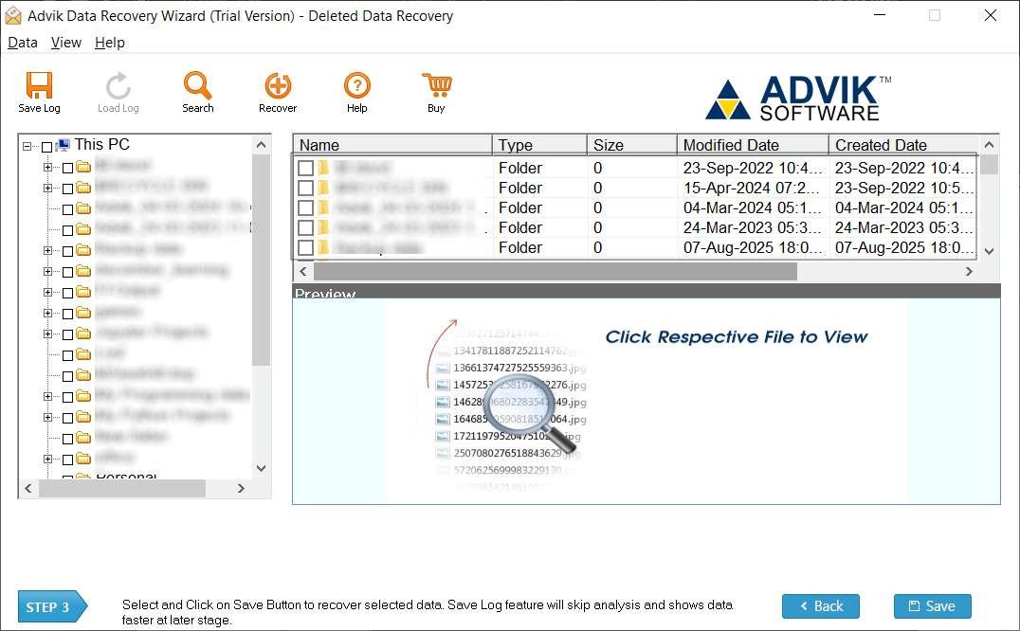The height and width of the screenshot is (631, 1020).
Task: Click the folder tree horizontal scrollbar thumb
Action: (122, 488)
